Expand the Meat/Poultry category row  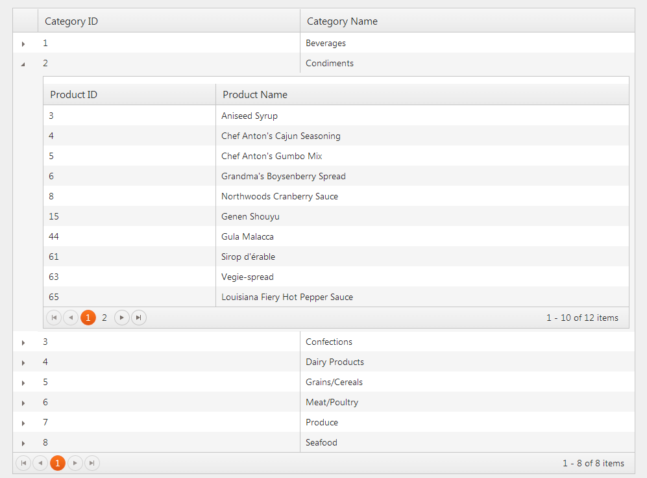tap(23, 402)
